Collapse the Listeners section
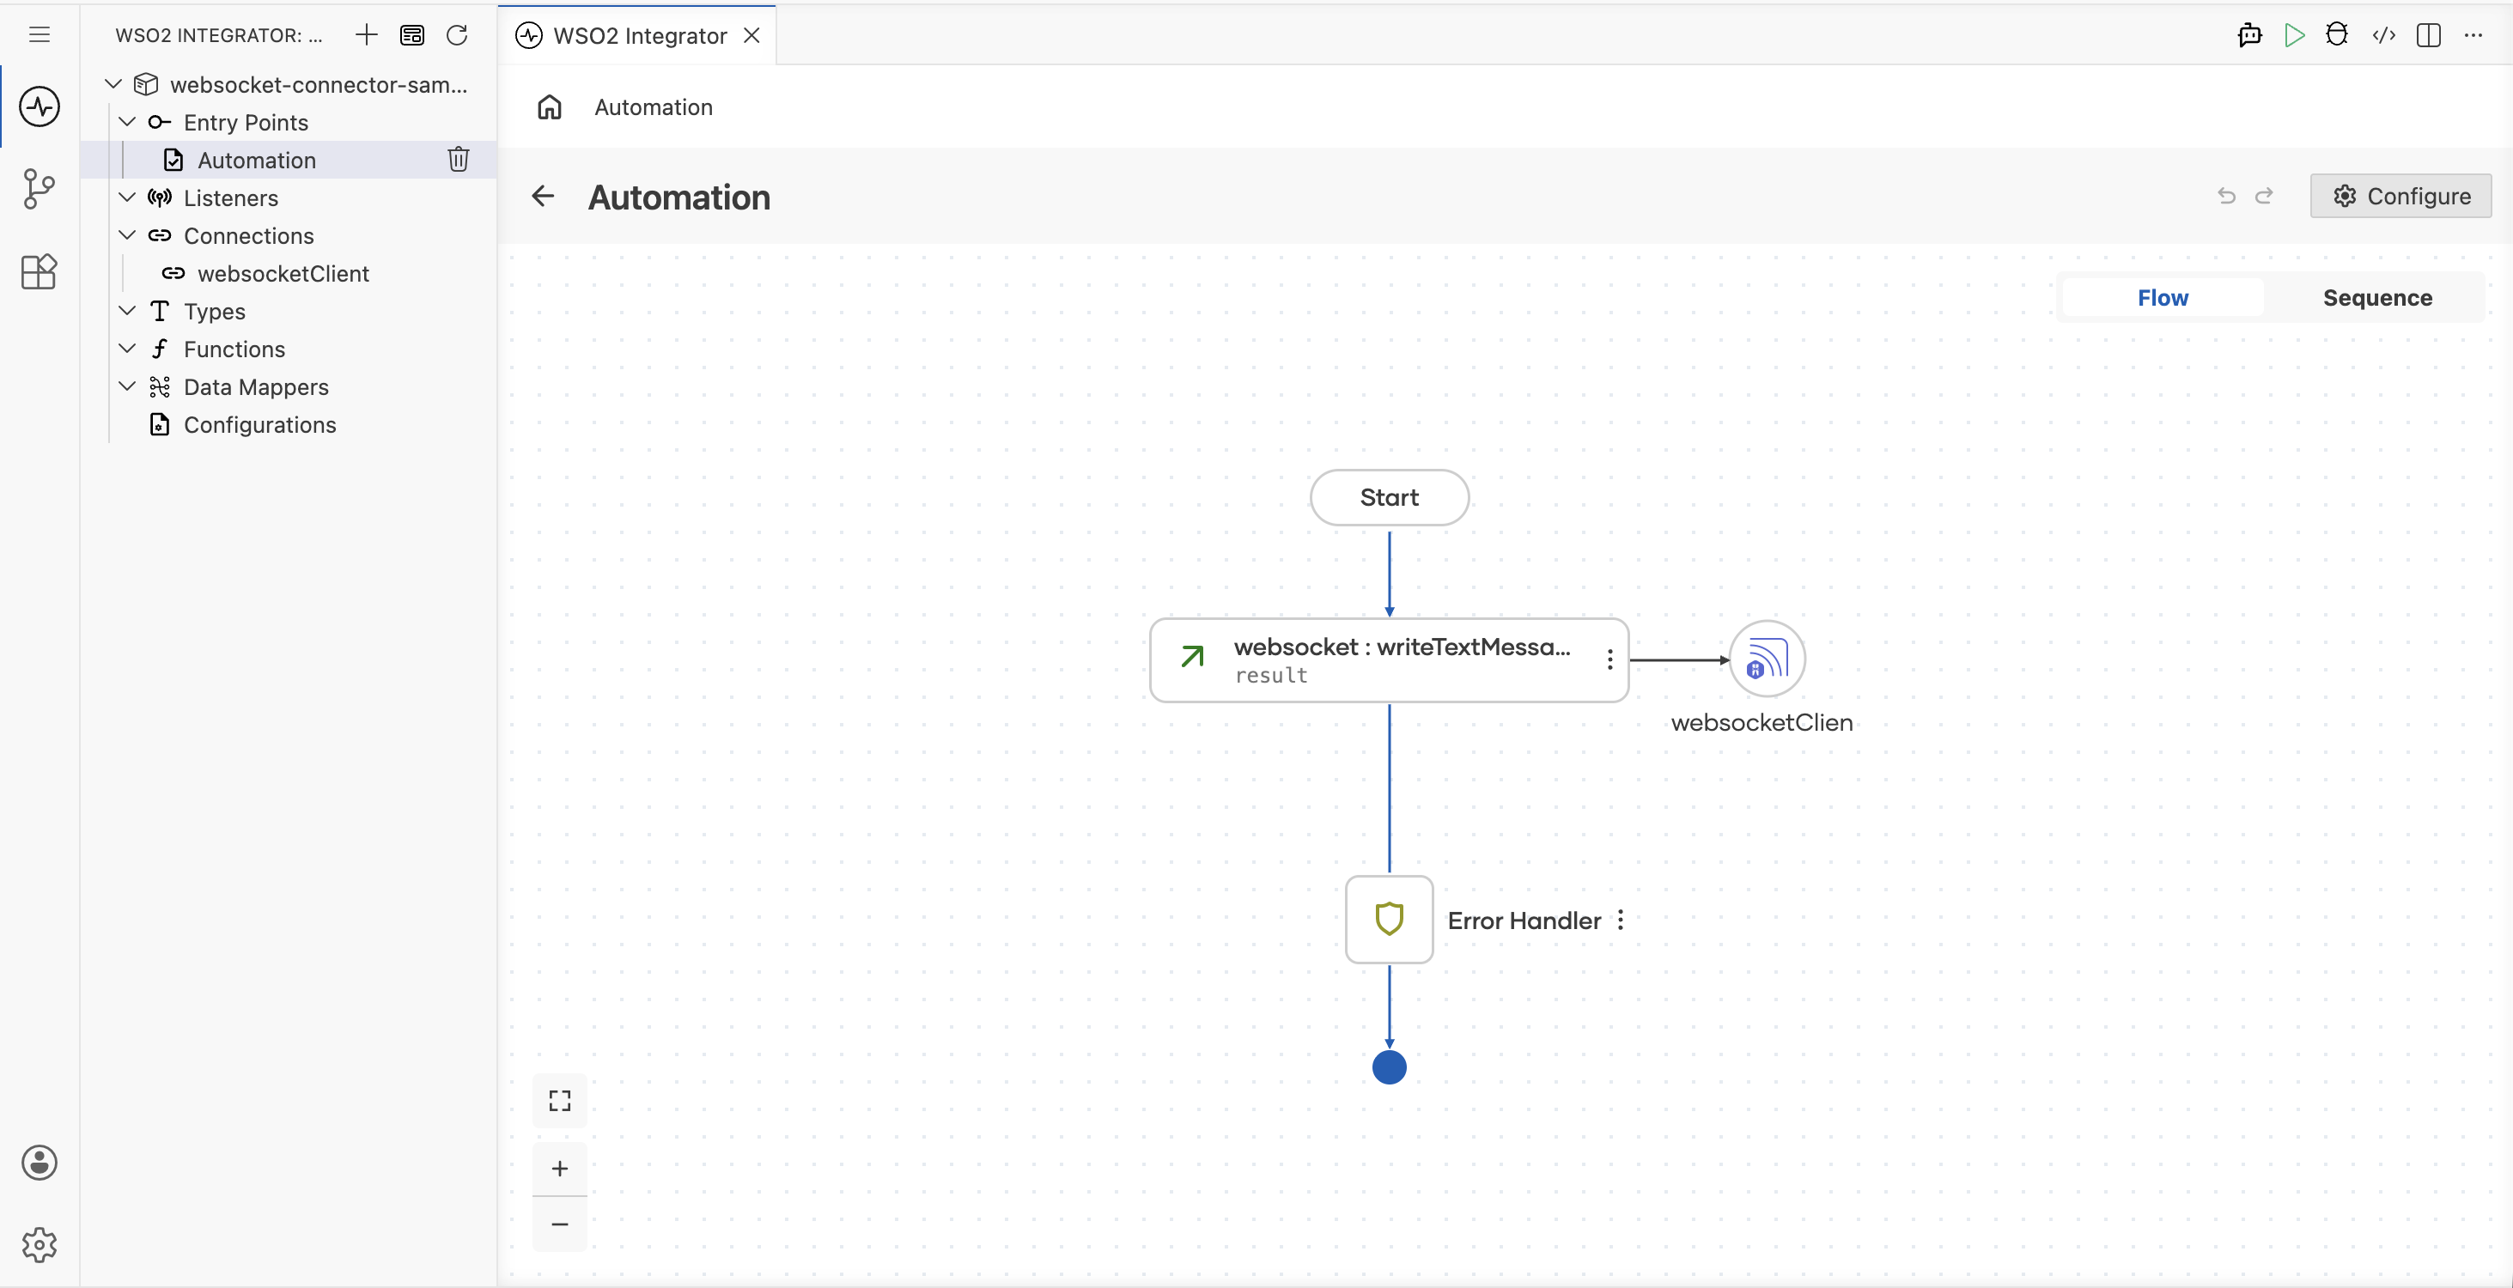Image resolution: width=2513 pixels, height=1288 pixels. point(127,197)
